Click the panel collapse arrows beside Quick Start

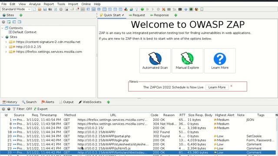tap(96, 15)
